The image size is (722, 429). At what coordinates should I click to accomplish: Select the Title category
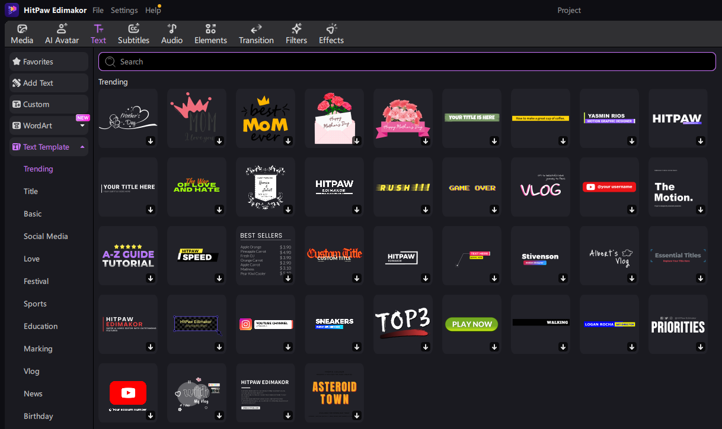tap(31, 191)
